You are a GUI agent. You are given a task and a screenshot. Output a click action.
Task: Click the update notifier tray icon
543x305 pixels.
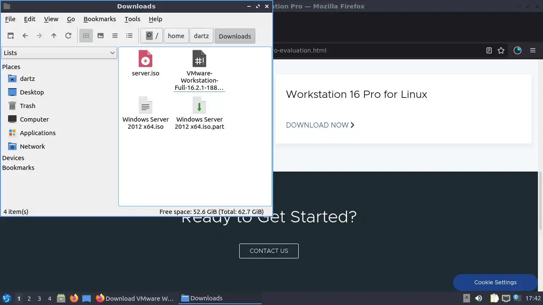(x=517, y=298)
